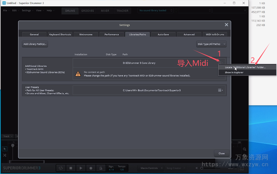This screenshot has height=174, width=277.
Task: Click the record button in transport
Action: 91,168
